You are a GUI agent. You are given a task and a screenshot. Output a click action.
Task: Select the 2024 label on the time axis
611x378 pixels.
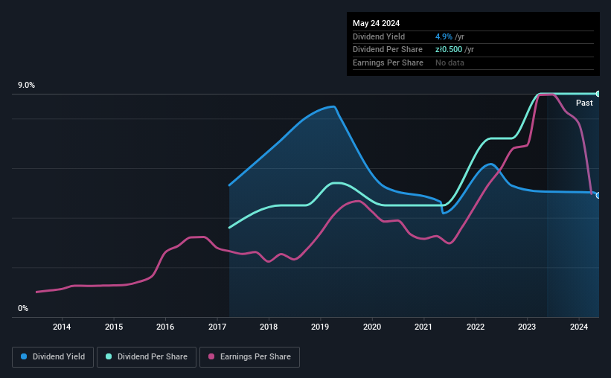coord(579,327)
